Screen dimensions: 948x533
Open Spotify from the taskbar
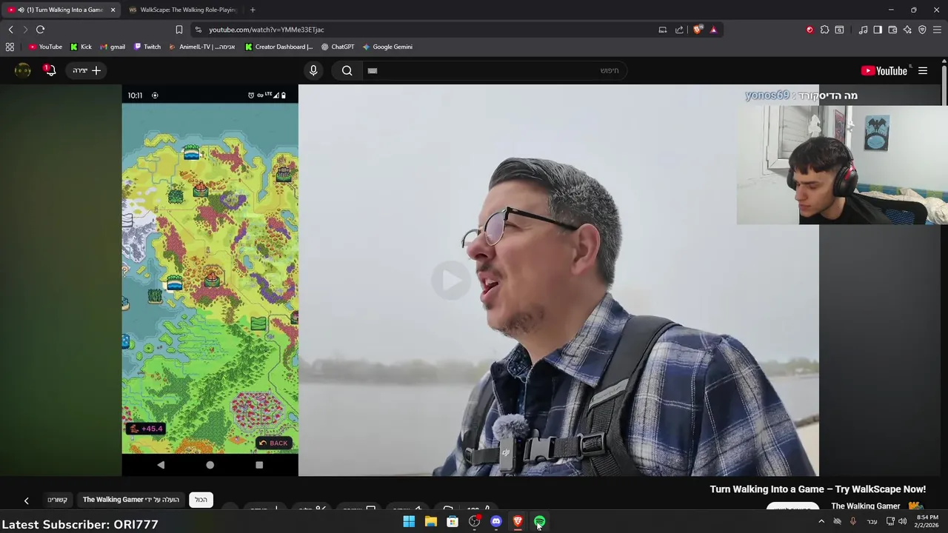coord(540,522)
